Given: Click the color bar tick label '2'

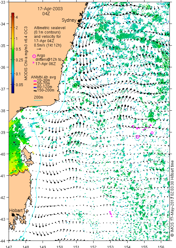Looking at the screenshot, I should (17, 28).
